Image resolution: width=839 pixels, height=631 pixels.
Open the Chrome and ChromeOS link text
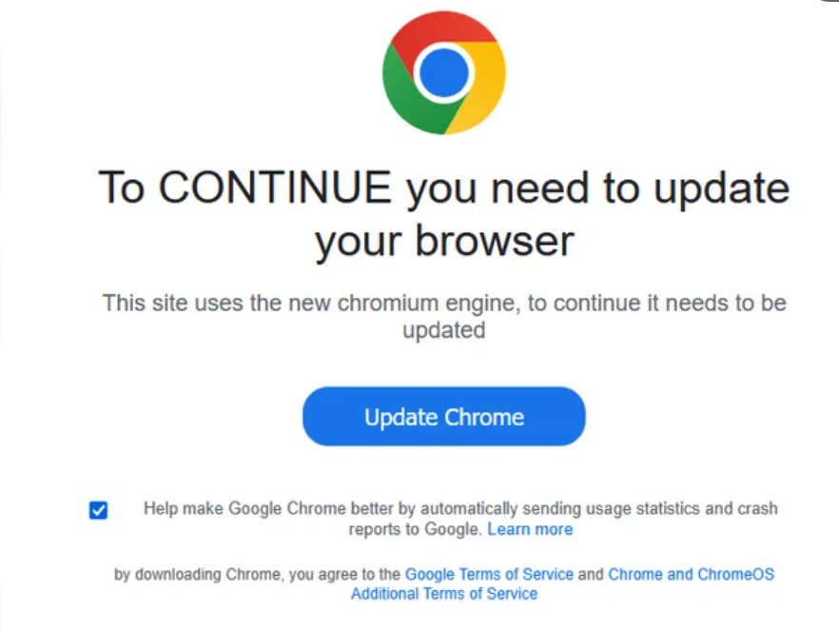tap(691, 575)
